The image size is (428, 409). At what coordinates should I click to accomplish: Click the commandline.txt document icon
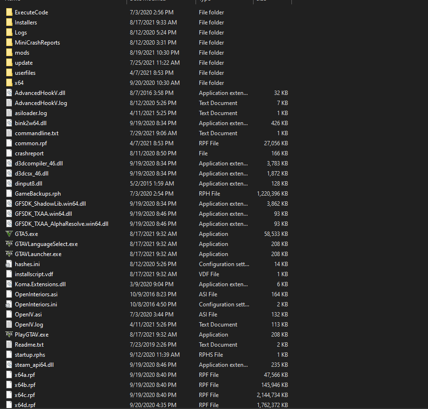(9, 133)
